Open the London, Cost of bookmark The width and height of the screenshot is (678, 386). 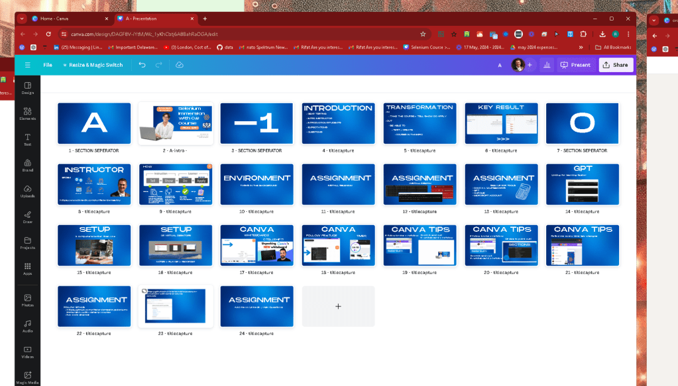coord(187,48)
